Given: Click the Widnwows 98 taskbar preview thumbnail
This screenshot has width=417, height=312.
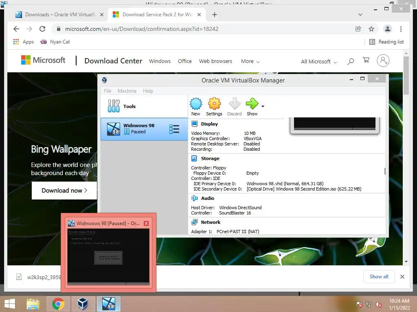Looking at the screenshot, I should [x=108, y=257].
